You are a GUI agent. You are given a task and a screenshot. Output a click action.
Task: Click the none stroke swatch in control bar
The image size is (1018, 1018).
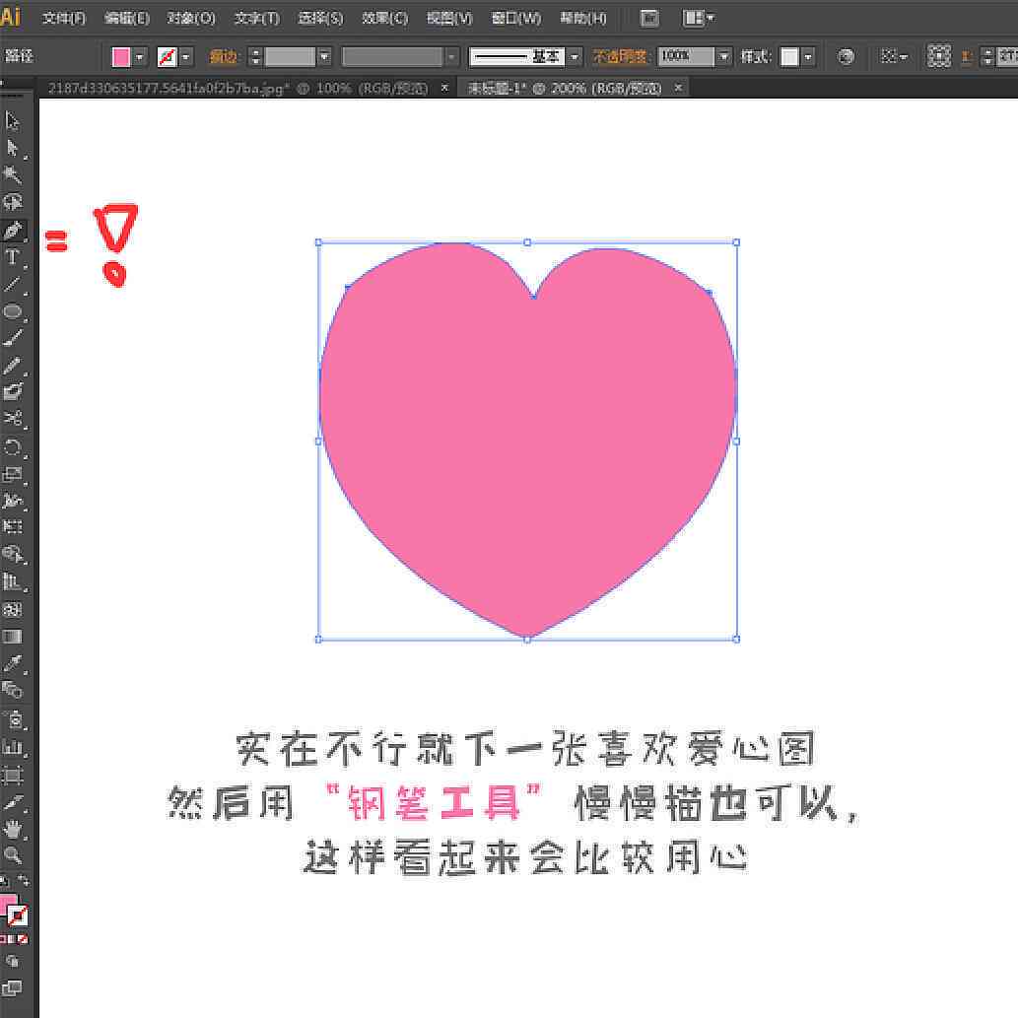(x=168, y=57)
